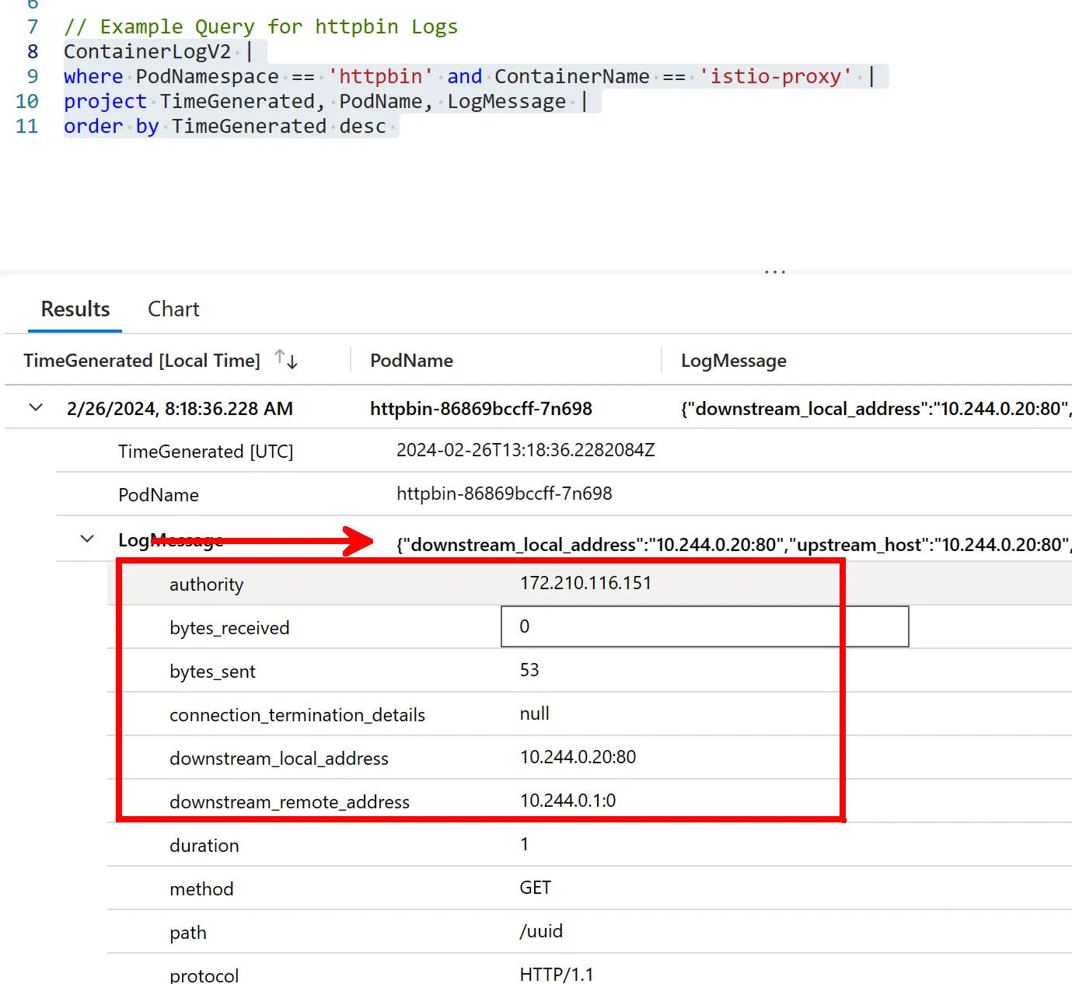Collapse the LogMessage expanded section

click(x=87, y=539)
